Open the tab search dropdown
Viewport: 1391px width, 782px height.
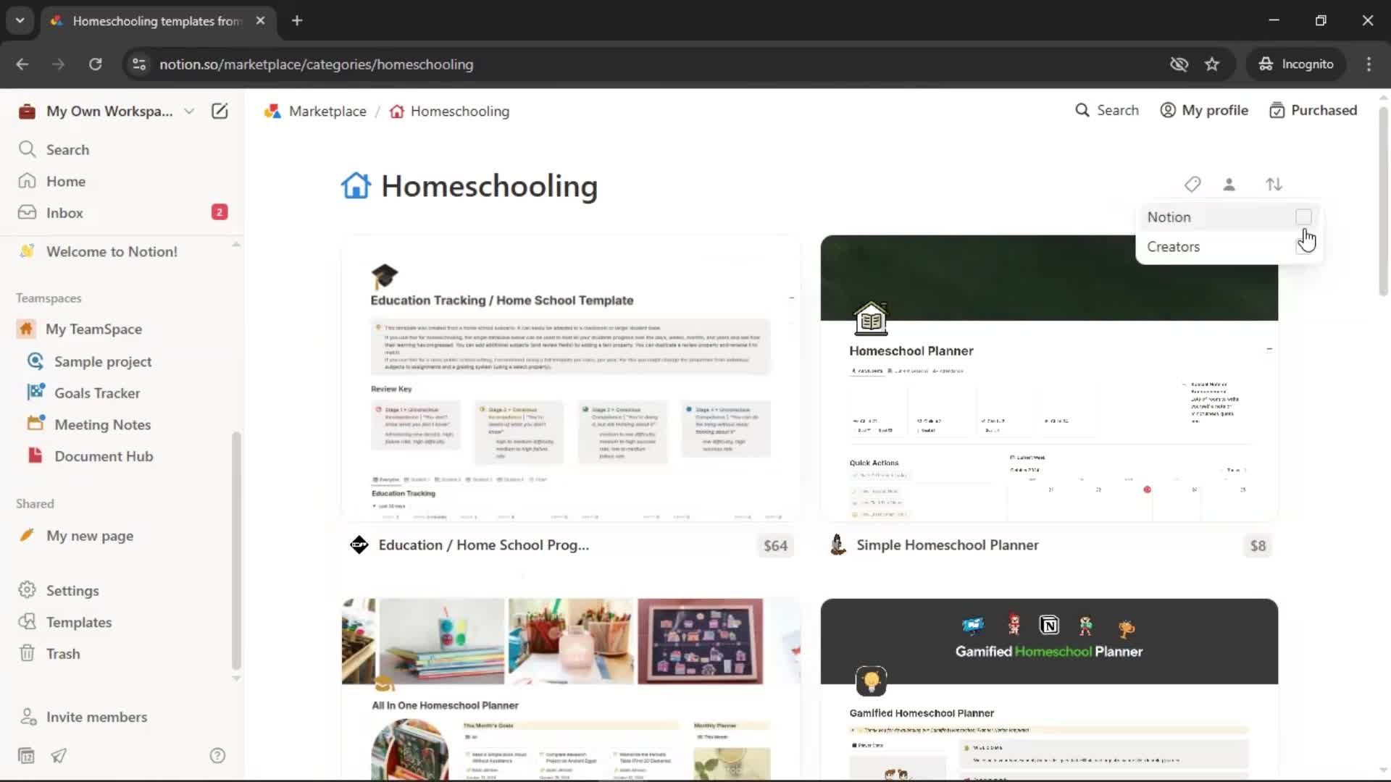tap(20, 21)
